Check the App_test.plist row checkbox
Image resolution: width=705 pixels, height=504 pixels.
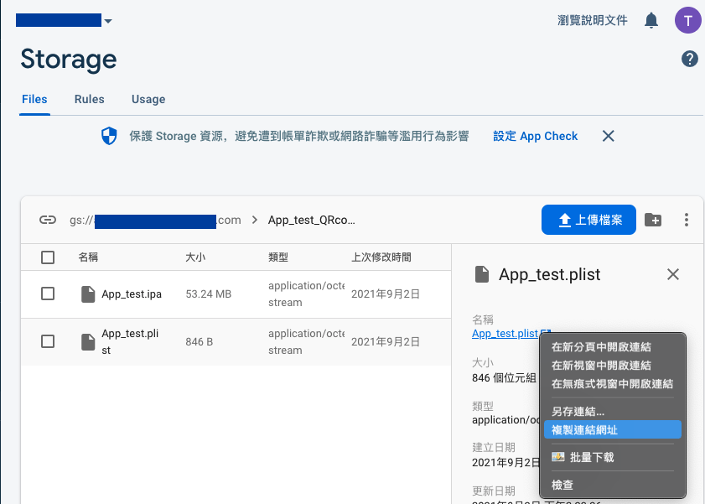(x=48, y=341)
